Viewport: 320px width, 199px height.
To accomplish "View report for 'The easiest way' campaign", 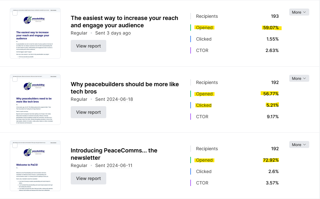I will click(88, 46).
